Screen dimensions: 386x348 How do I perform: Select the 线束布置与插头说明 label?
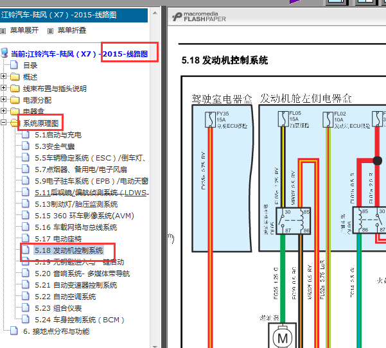click(x=55, y=89)
